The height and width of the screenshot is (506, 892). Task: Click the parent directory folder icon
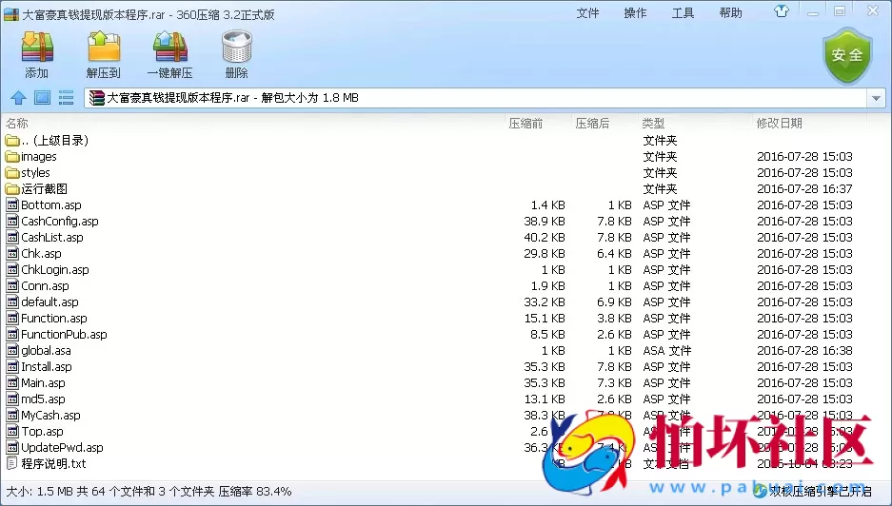pyautogui.click(x=12, y=141)
